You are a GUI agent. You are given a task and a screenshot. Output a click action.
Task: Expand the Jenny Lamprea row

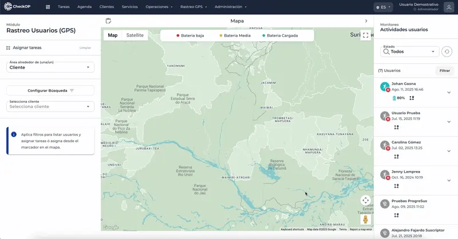(449, 180)
